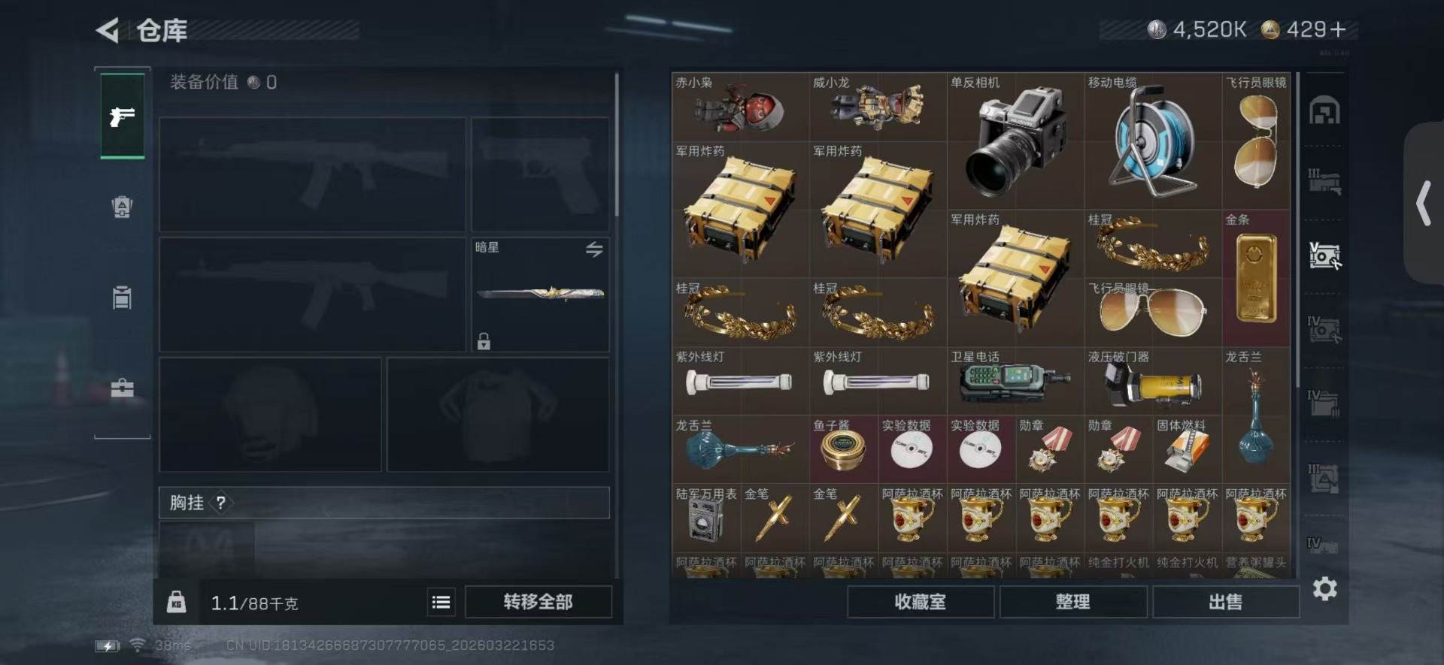Click the plus next to 429 currency
This screenshot has width=1444, height=665.
(1338, 29)
